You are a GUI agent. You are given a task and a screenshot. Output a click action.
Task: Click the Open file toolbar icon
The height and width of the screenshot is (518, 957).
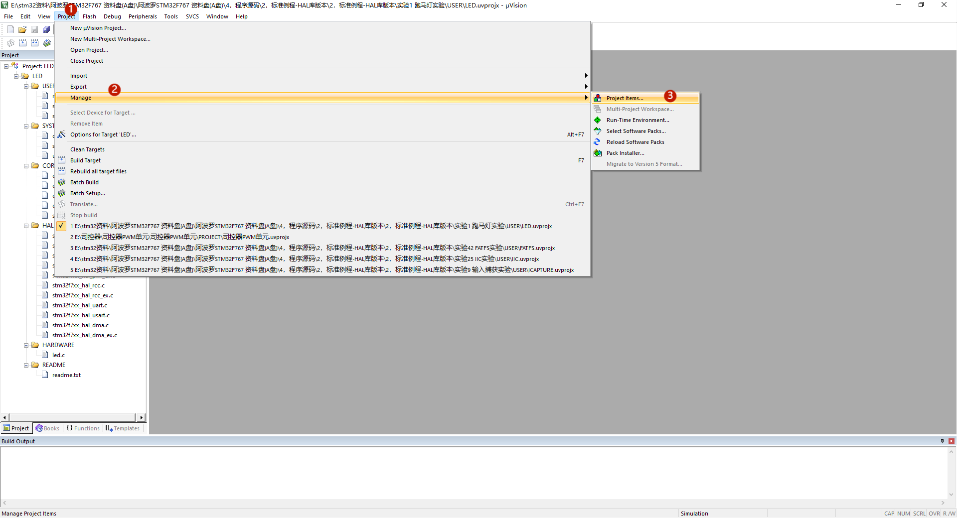click(x=22, y=29)
